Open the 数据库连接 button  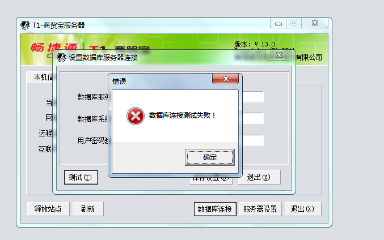click(215, 209)
